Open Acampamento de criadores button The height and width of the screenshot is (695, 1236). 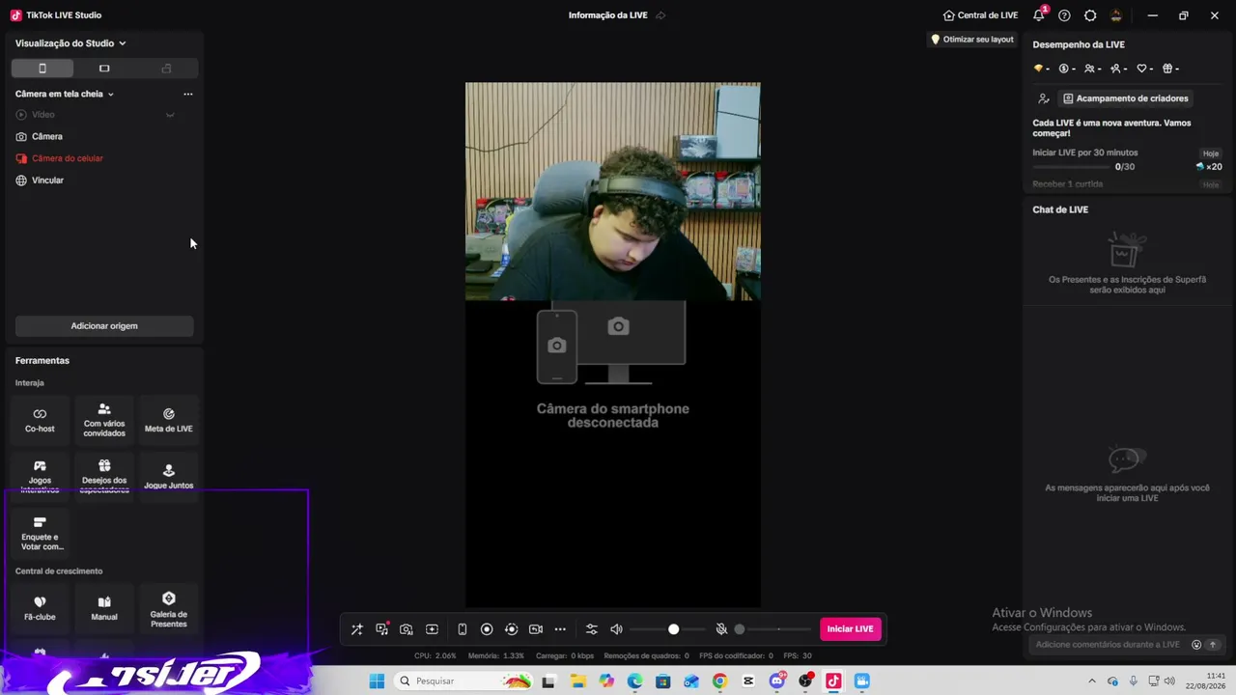point(1126,98)
